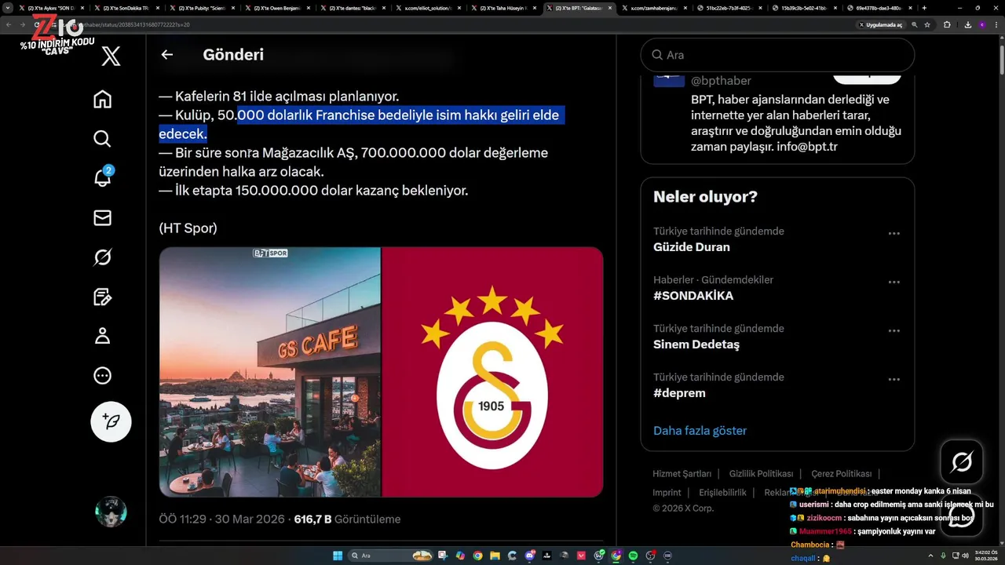Open the volume control in tray
The height and width of the screenshot is (565, 1005).
966,556
